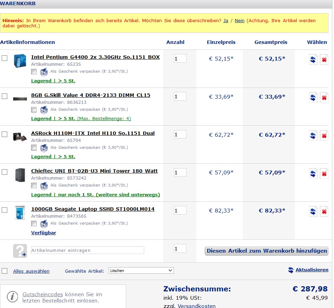Screen dimensions: 334x308
Task: Open 1000GB Seagate Laptop SSHD link
Action: (x=93, y=209)
